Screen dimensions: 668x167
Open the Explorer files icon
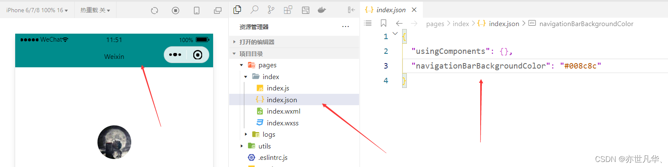[x=238, y=10]
